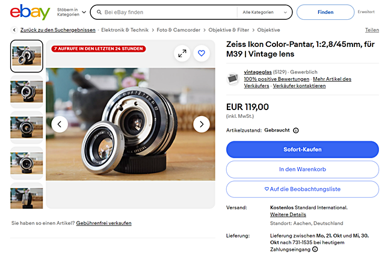This screenshot has width=385, height=255.
Task: Select the first lens thumbnail
Action: [x=27, y=56]
